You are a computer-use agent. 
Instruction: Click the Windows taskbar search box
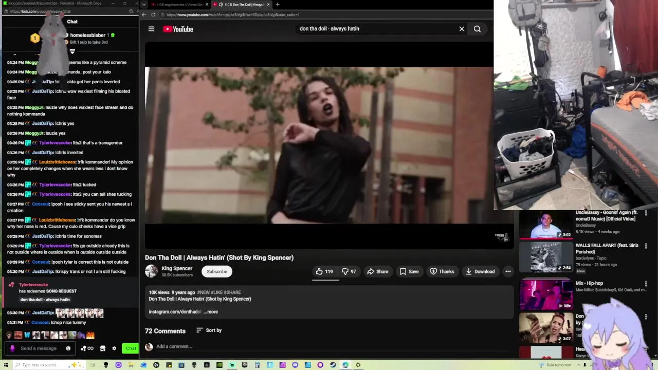(49, 365)
